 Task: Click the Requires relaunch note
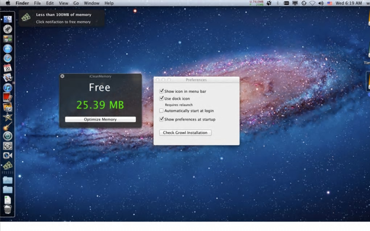coord(178,105)
